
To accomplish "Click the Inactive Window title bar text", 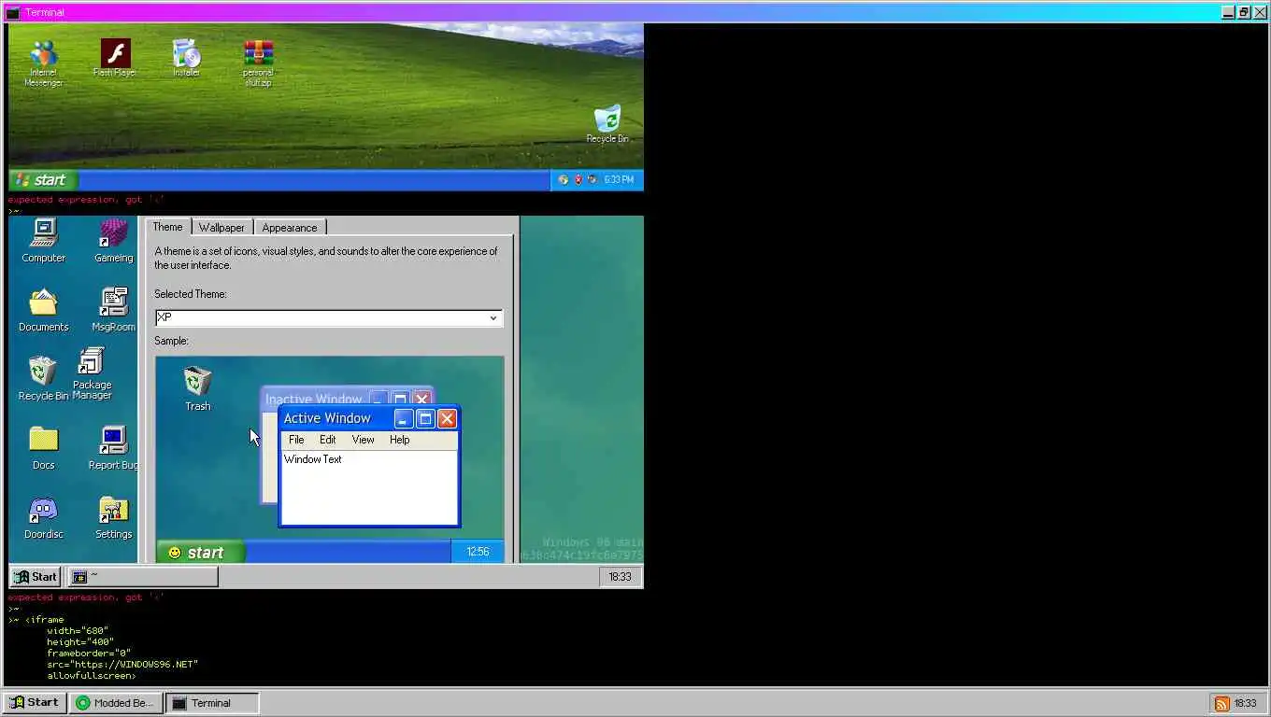I will [314, 400].
